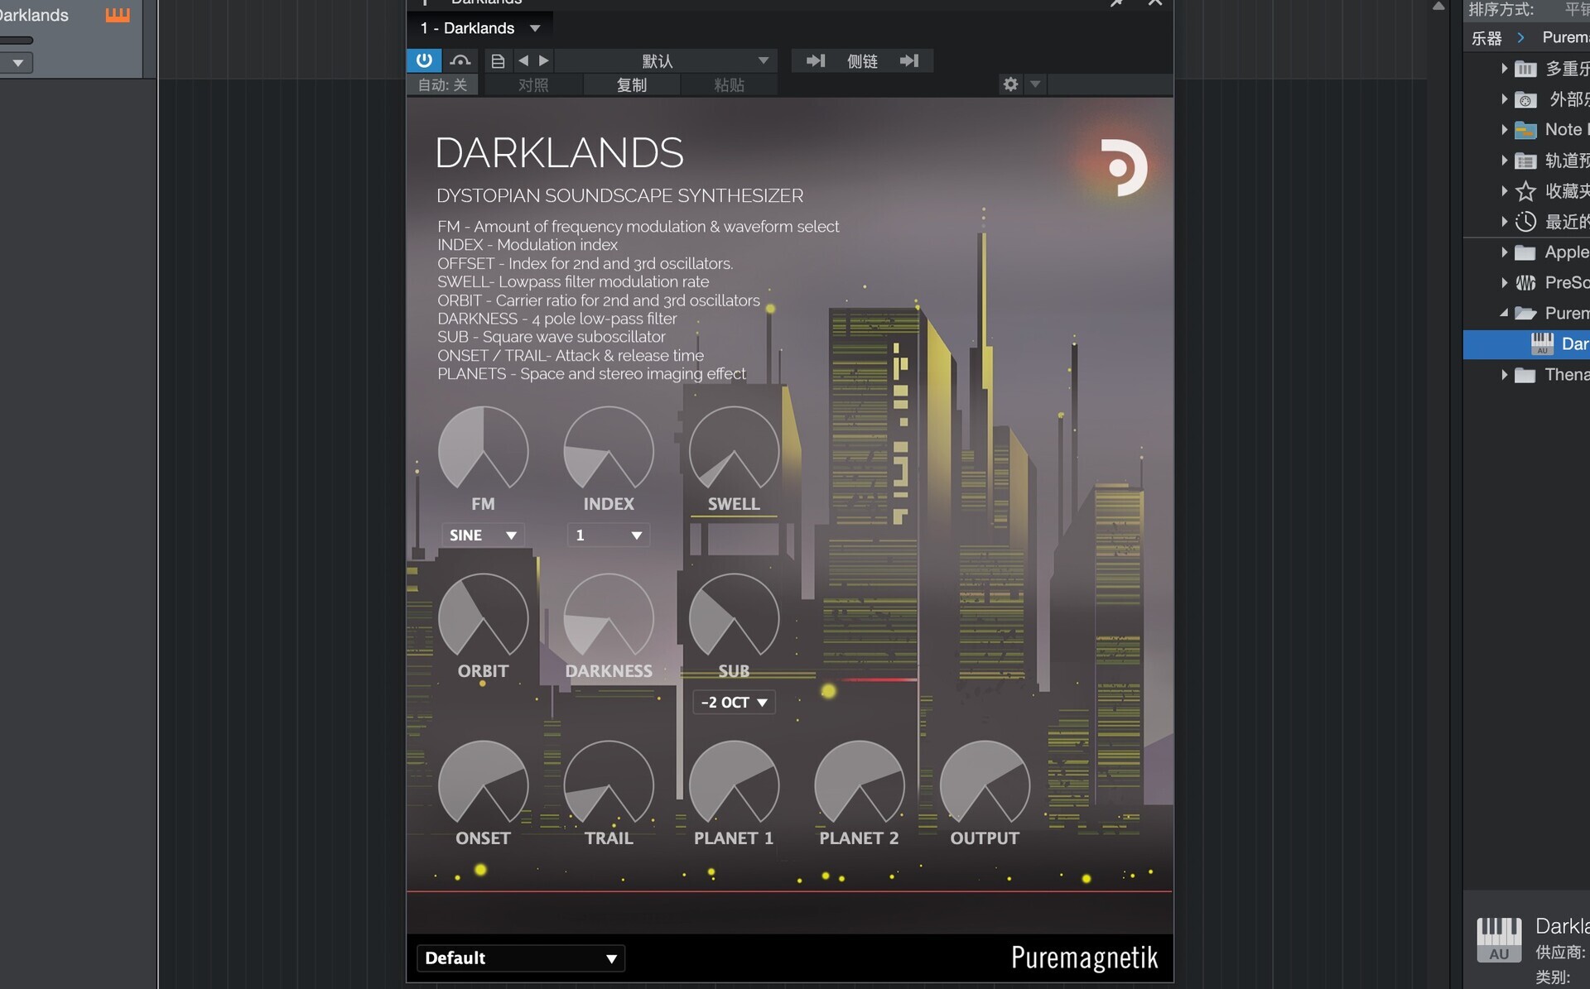Open the 1 - Darklands instance dropdown
The width and height of the screenshot is (1590, 989).
tap(480, 28)
